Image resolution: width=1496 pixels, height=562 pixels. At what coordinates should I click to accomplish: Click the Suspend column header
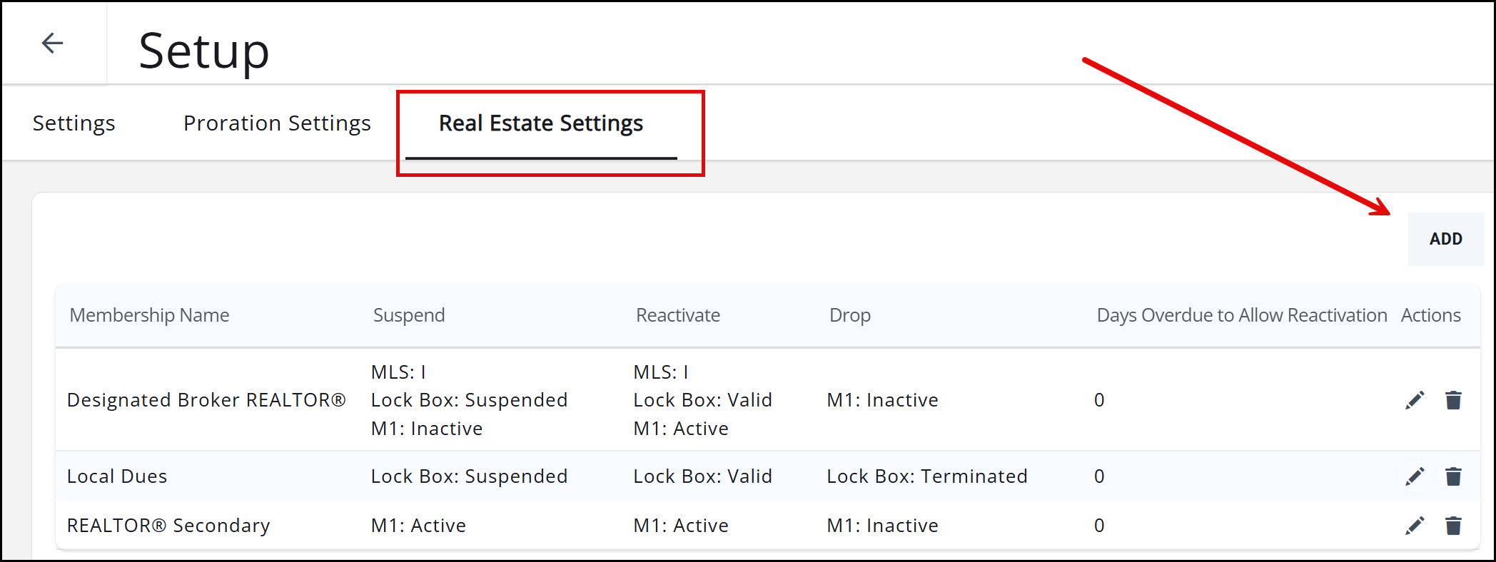[x=409, y=315]
